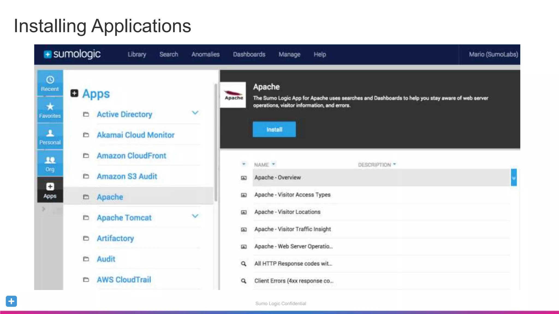The width and height of the screenshot is (559, 314).
Task: Open the Help menu
Action: click(320, 54)
